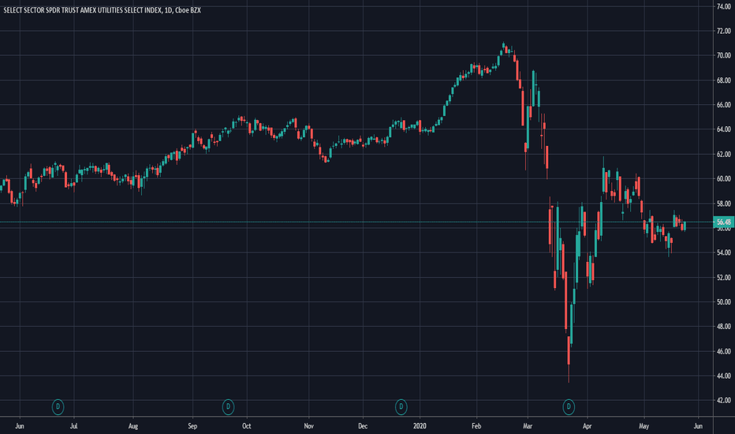This screenshot has height=434, width=735.
Task: Click the Jun label right of May
Action: tap(698, 426)
